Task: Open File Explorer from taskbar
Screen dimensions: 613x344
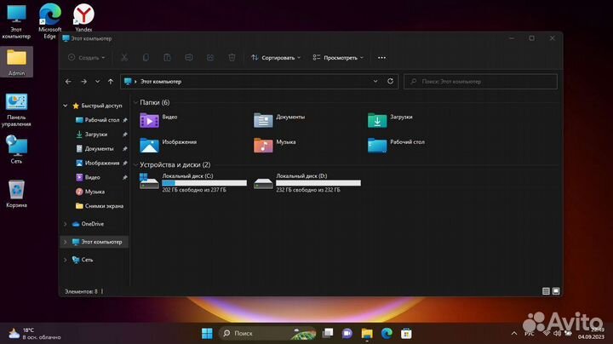Action: [x=367, y=333]
